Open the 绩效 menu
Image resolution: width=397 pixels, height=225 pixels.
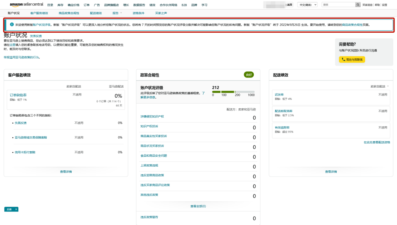click(x=152, y=5)
